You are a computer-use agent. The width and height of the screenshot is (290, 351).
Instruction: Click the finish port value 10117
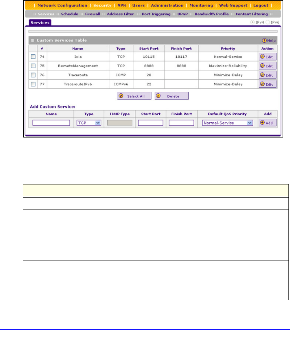pyautogui.click(x=181, y=57)
